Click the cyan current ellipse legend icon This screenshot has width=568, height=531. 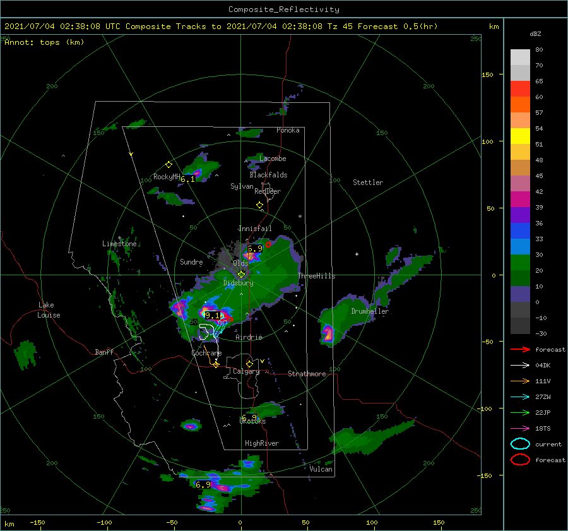coord(520,444)
